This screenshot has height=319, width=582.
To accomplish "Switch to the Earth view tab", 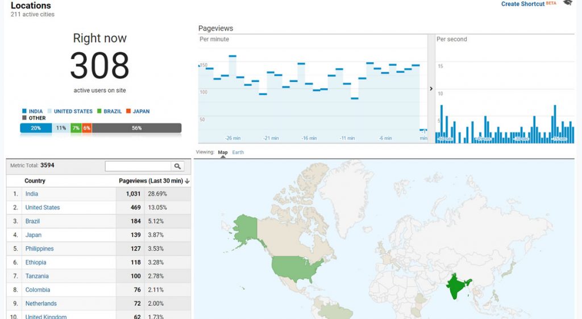I will tap(238, 152).
